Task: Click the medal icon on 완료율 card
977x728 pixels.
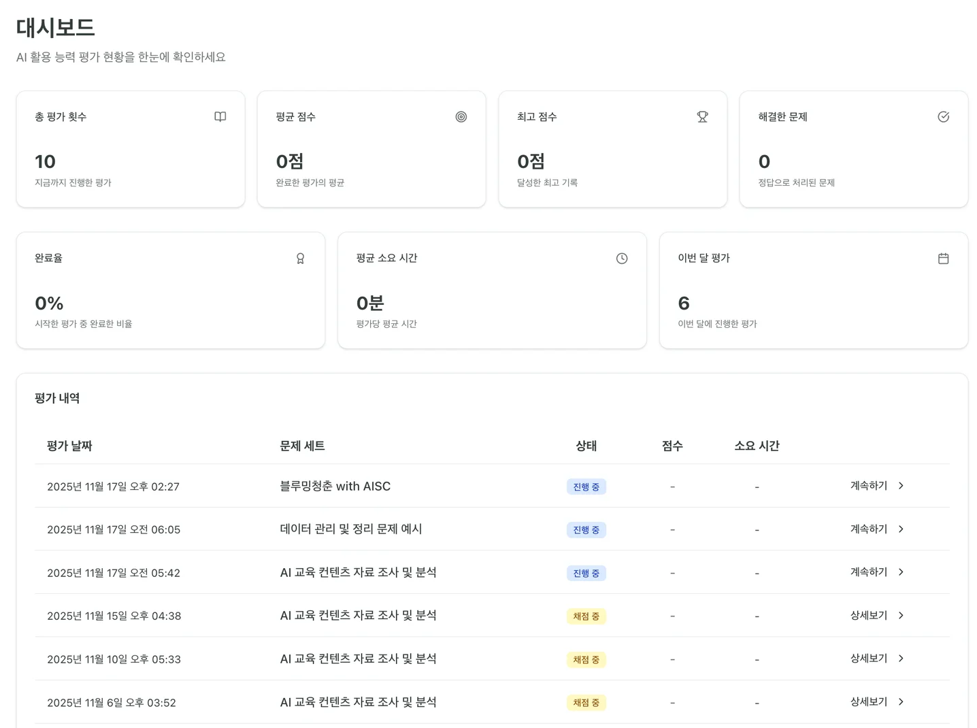Action: pos(300,258)
